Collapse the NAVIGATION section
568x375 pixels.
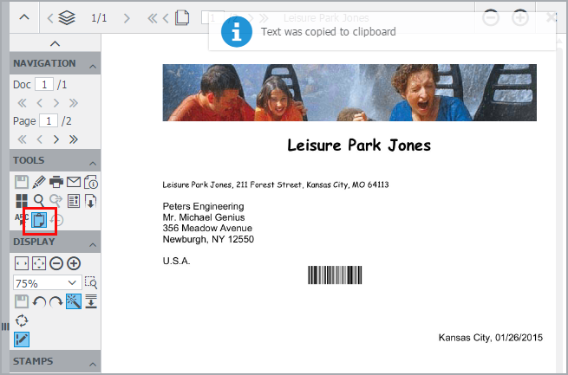(x=91, y=64)
